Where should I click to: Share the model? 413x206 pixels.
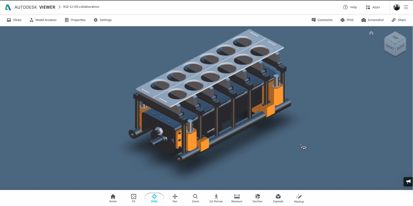[399, 20]
